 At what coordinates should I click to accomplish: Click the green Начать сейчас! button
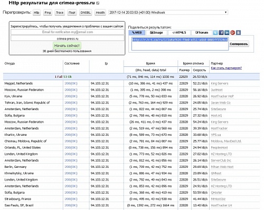(67, 46)
